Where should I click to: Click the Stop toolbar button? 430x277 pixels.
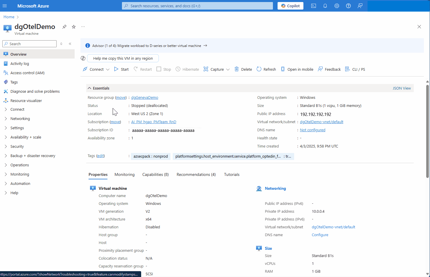tap(164, 69)
